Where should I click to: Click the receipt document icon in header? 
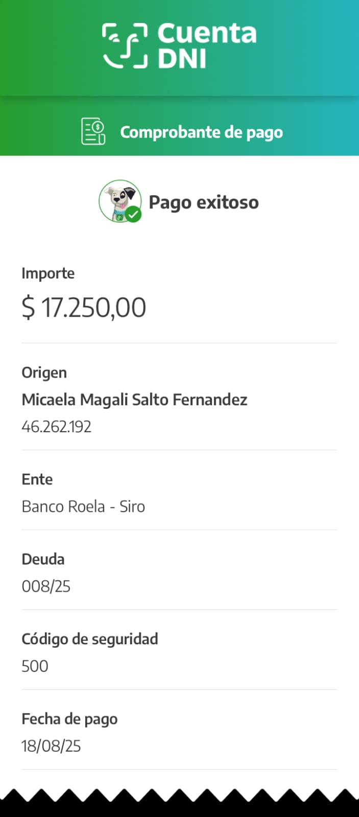pos(93,131)
